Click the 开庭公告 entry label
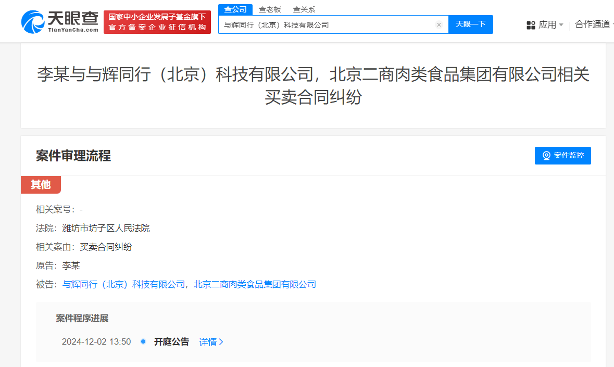 pyautogui.click(x=171, y=341)
